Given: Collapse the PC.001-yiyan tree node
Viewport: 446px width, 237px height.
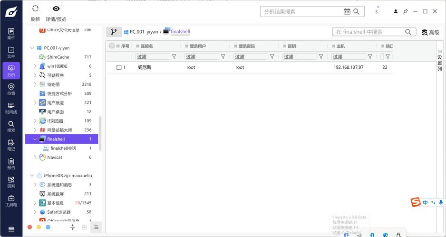Looking at the screenshot, I should click(32, 48).
